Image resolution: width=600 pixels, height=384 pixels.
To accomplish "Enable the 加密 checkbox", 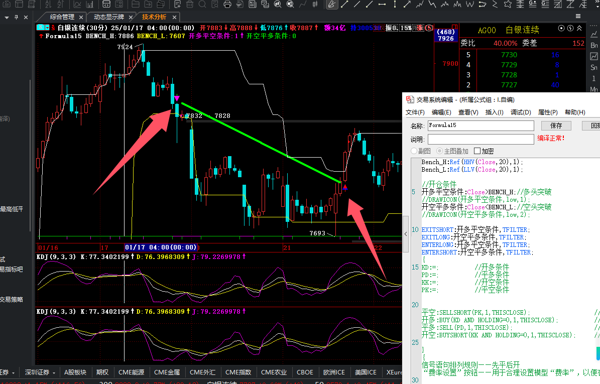I will [477, 151].
